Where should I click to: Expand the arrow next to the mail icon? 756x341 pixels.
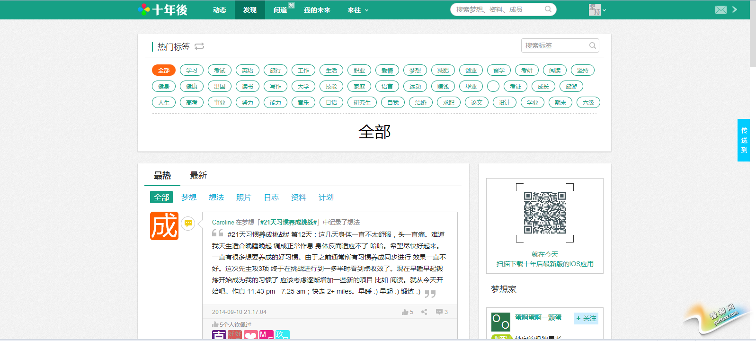click(735, 9)
